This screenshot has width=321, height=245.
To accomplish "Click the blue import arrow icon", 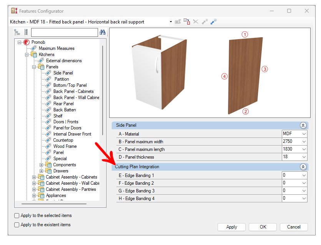I will click(x=213, y=22).
